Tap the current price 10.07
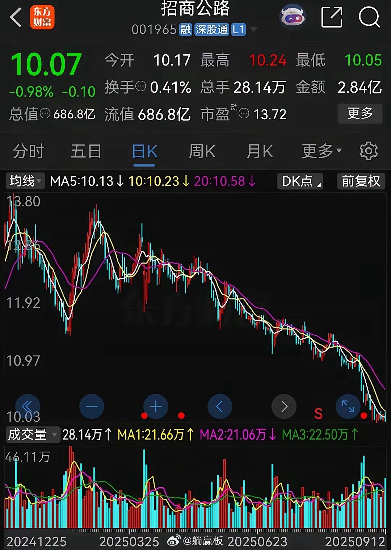Viewport: 391px width, 550px height. pyautogui.click(x=46, y=64)
